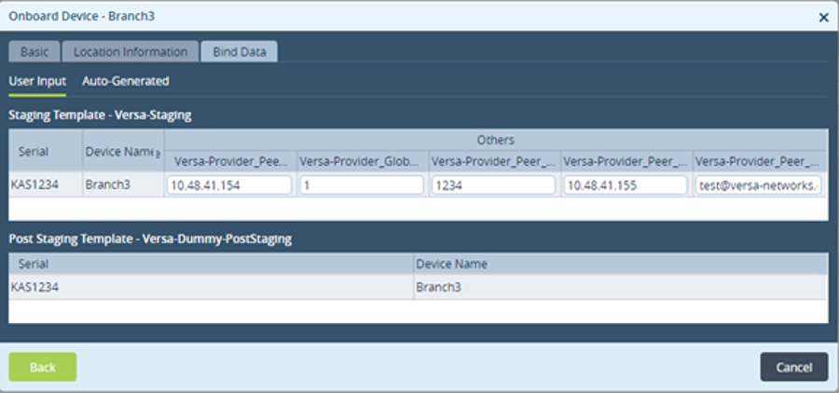
Task: Edit the field containing value 1
Action: [362, 185]
